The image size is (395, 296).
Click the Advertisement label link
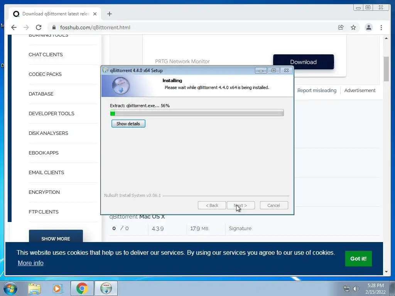[x=360, y=90]
